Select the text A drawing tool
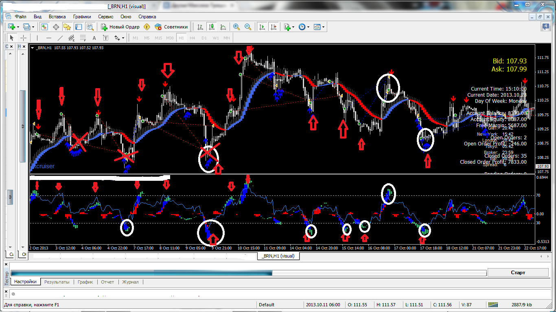The width and height of the screenshot is (556, 312). (x=94, y=38)
